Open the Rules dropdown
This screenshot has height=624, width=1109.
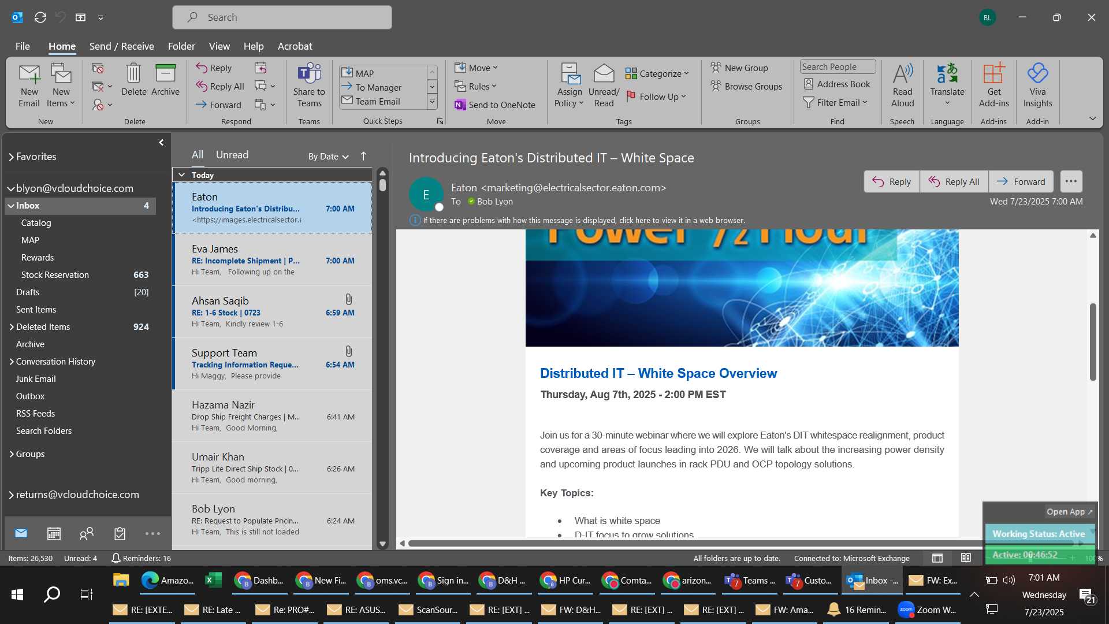tap(475, 86)
